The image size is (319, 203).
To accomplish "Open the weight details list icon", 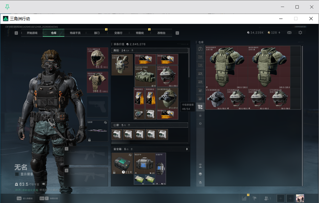I will point(43,184).
